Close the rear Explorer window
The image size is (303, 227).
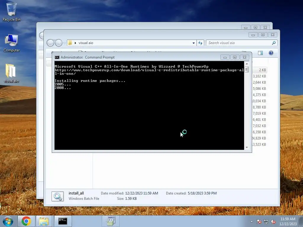[265, 27]
